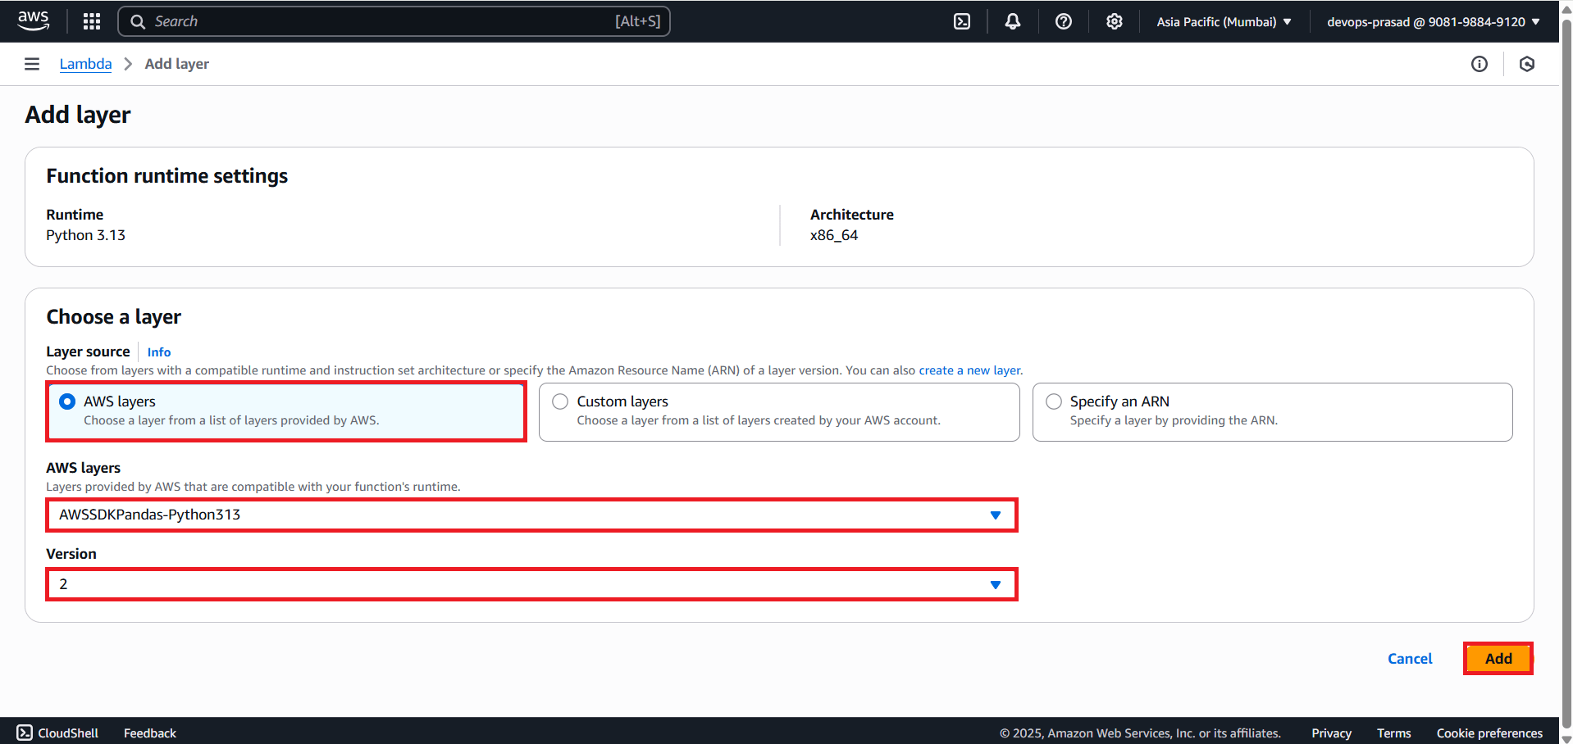
Task: Open CloudShell from the top bar icon
Action: (x=961, y=21)
